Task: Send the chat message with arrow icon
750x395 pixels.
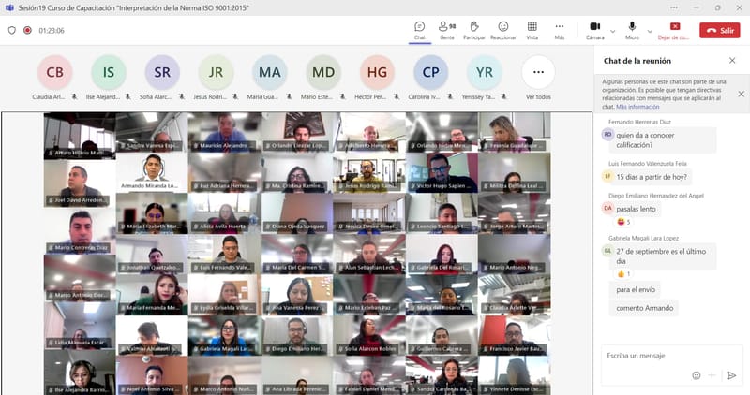Action: (732, 375)
